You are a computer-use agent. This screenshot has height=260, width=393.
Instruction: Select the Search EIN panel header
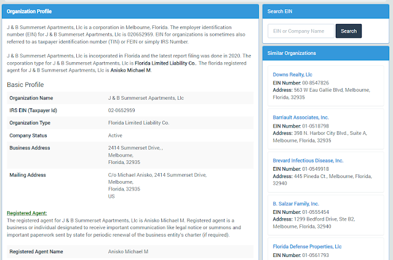[x=326, y=11]
